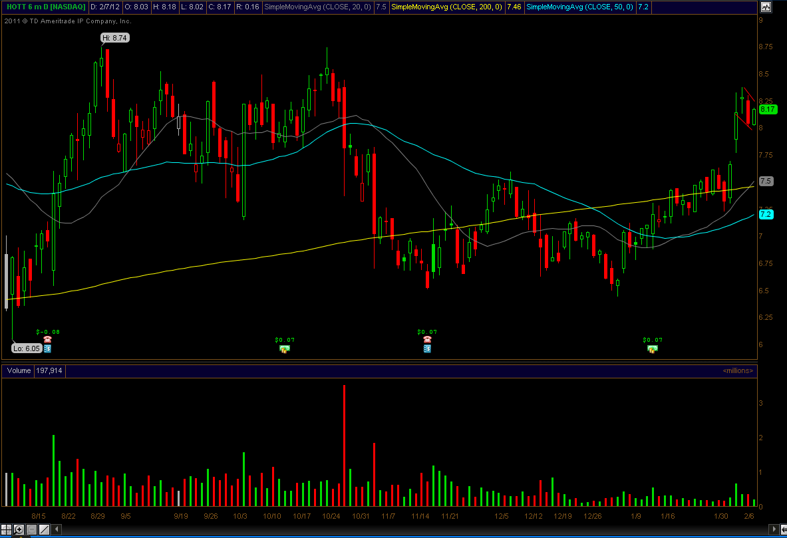Click the Hi: 8.74 high marker bubble
Viewport: 787px width, 538px height.
click(115, 38)
